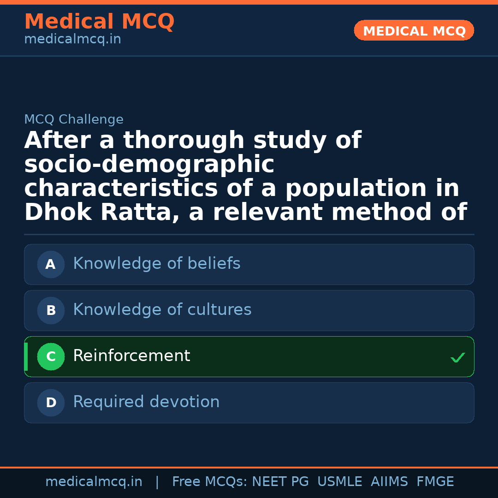Select the highlighted "Reinforcement" answer text
This screenshot has width=498, height=498.
click(131, 356)
